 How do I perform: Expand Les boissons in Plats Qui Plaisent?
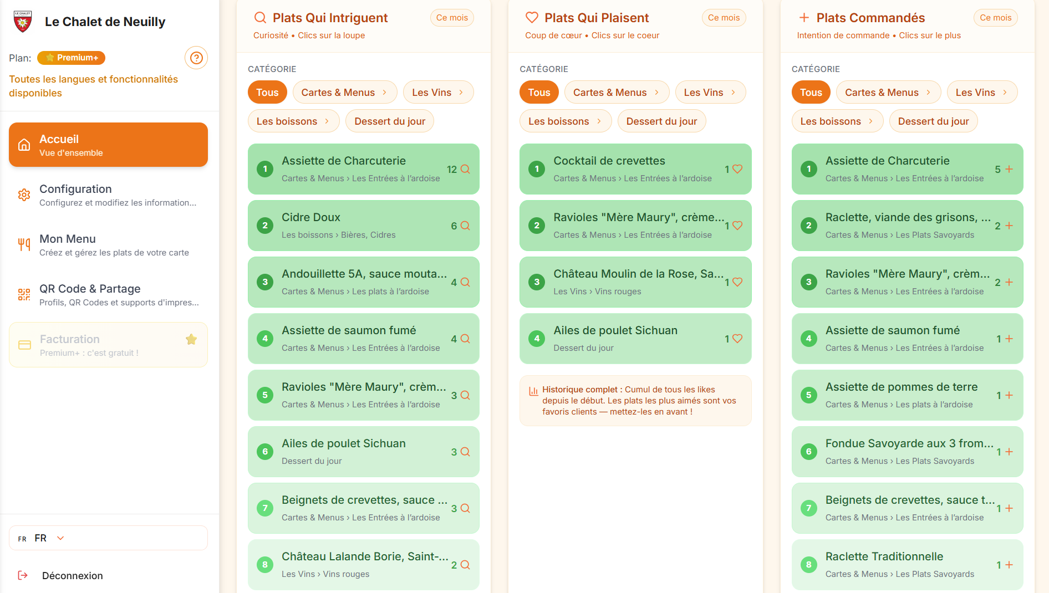(x=566, y=121)
